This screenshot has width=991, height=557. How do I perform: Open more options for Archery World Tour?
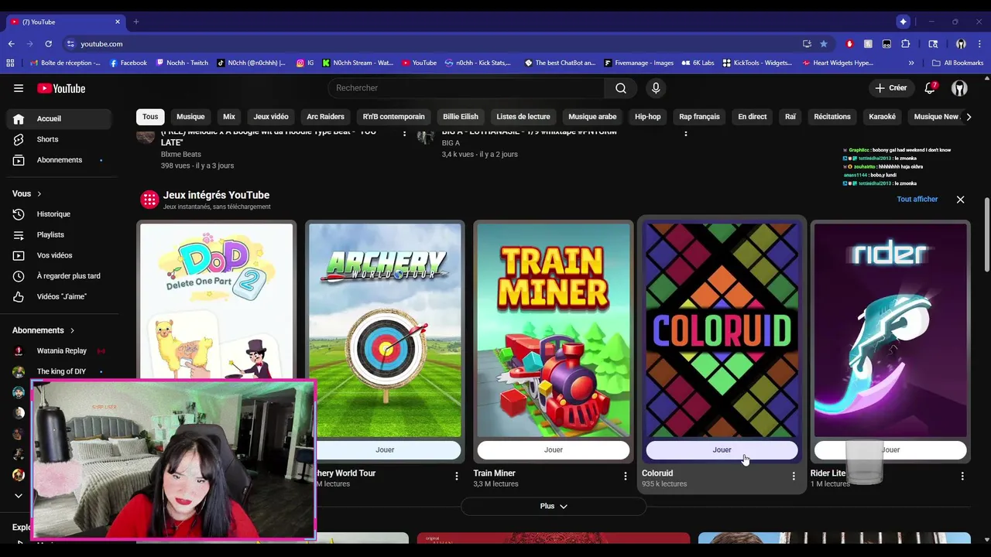coord(456,476)
